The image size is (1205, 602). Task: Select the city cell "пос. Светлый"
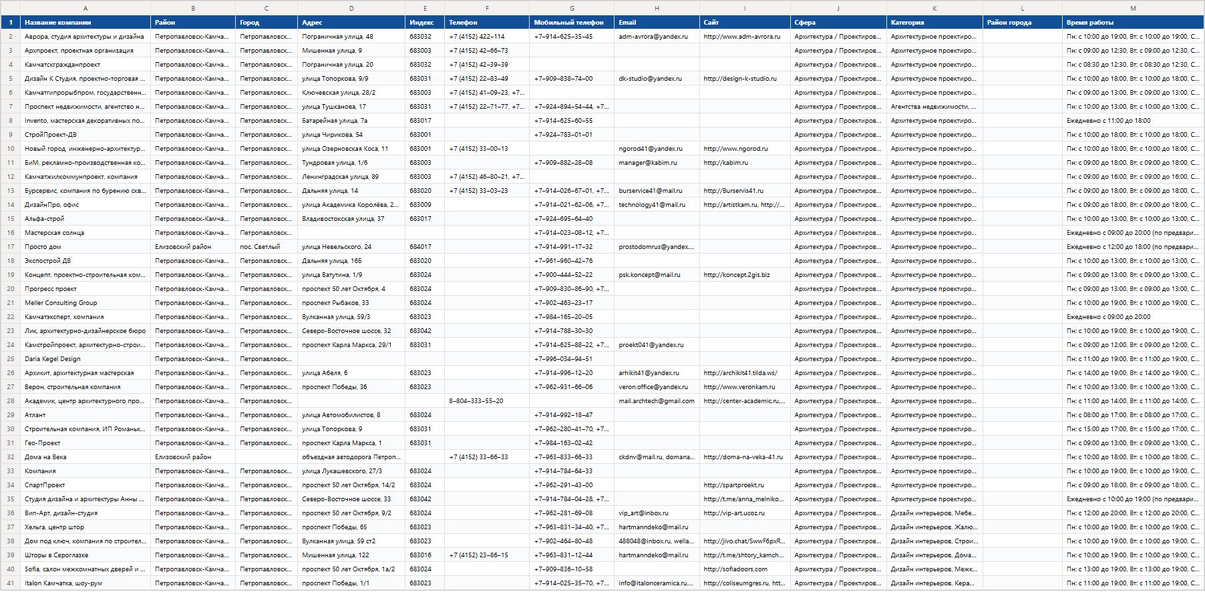click(x=267, y=246)
